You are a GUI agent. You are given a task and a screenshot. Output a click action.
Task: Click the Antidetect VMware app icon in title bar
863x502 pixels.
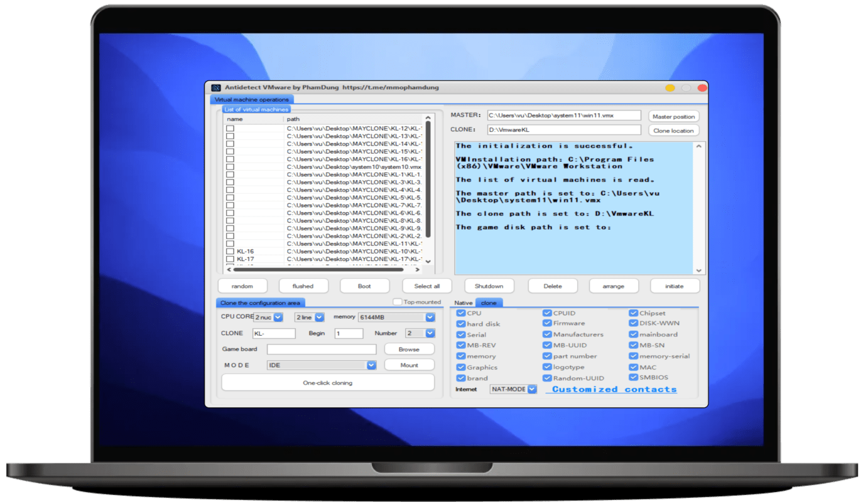(216, 88)
